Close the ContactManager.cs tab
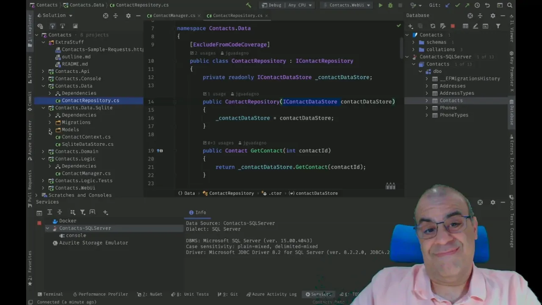Screen dimensions: 542x305 199,15
